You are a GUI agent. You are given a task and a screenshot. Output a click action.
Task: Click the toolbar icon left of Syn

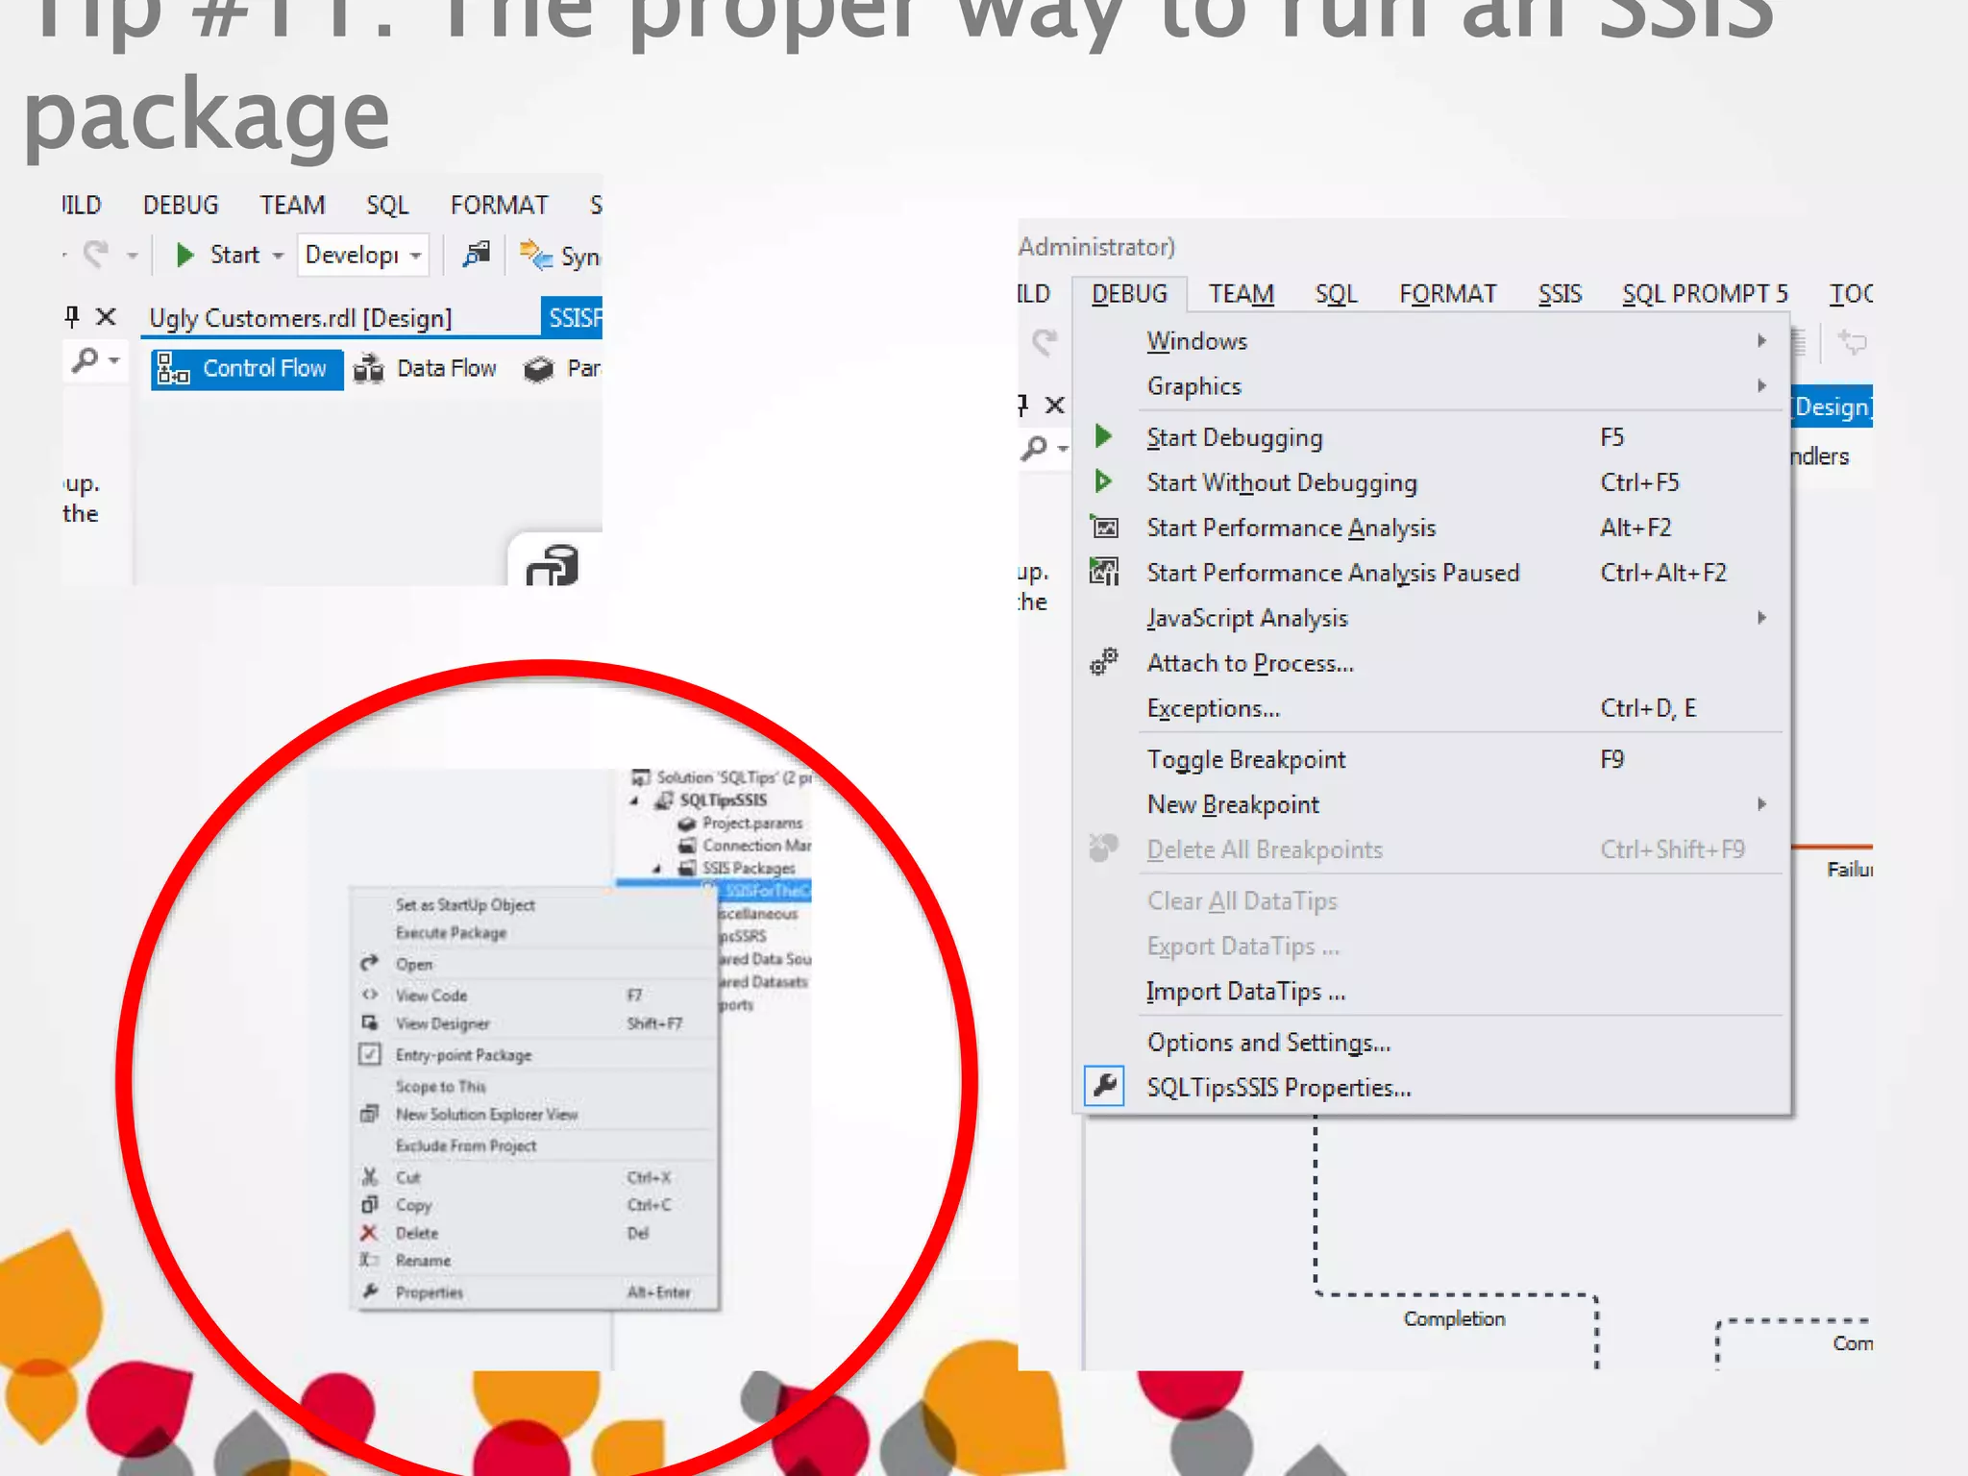click(476, 255)
